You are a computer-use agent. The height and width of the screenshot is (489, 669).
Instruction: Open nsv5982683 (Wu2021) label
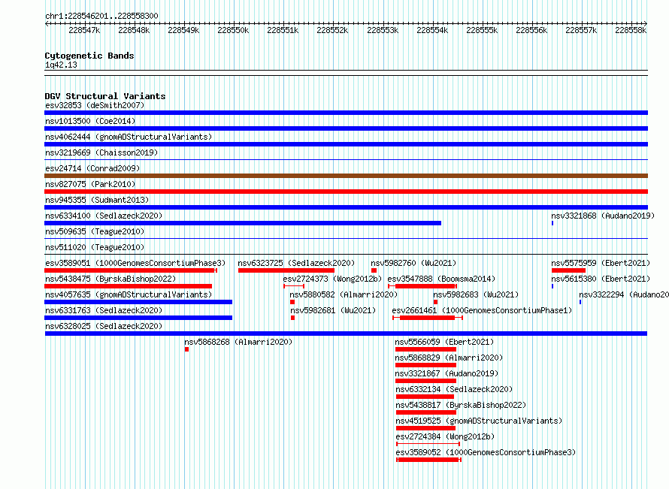click(476, 294)
